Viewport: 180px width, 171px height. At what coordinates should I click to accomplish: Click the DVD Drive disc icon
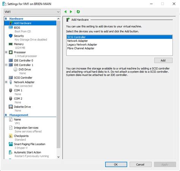click(x=16, y=69)
